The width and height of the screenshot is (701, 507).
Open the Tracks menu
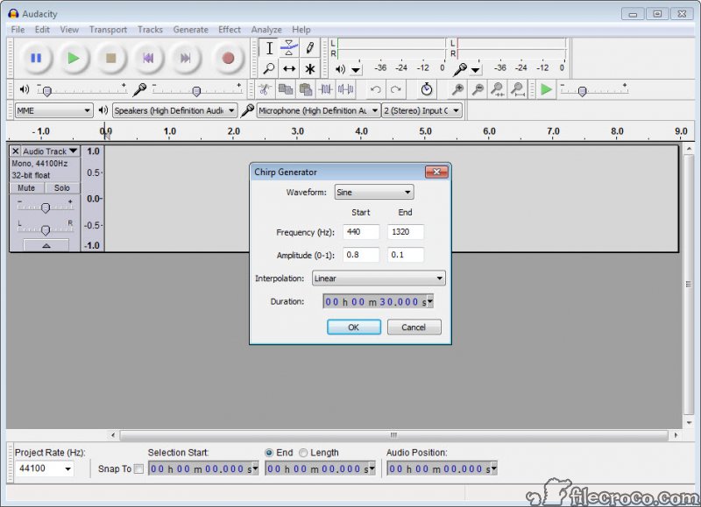[x=150, y=30]
